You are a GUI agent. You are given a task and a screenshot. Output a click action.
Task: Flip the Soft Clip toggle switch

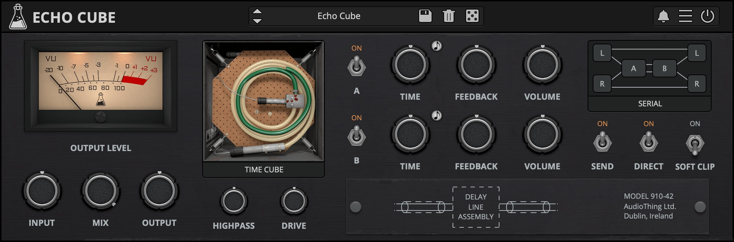[x=695, y=144]
